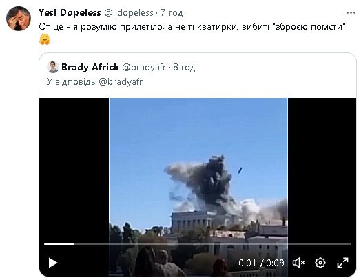Click the hugging face emoji
Viewport: 361px width, 280px height.
[x=45, y=39]
